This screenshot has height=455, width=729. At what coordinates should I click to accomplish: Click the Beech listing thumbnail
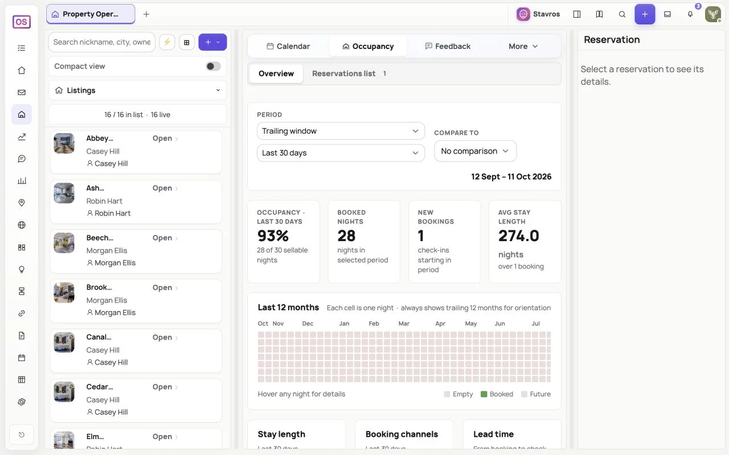coord(64,243)
